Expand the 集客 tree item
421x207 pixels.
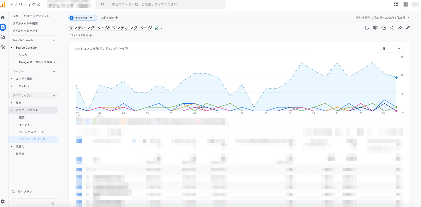coord(11,103)
